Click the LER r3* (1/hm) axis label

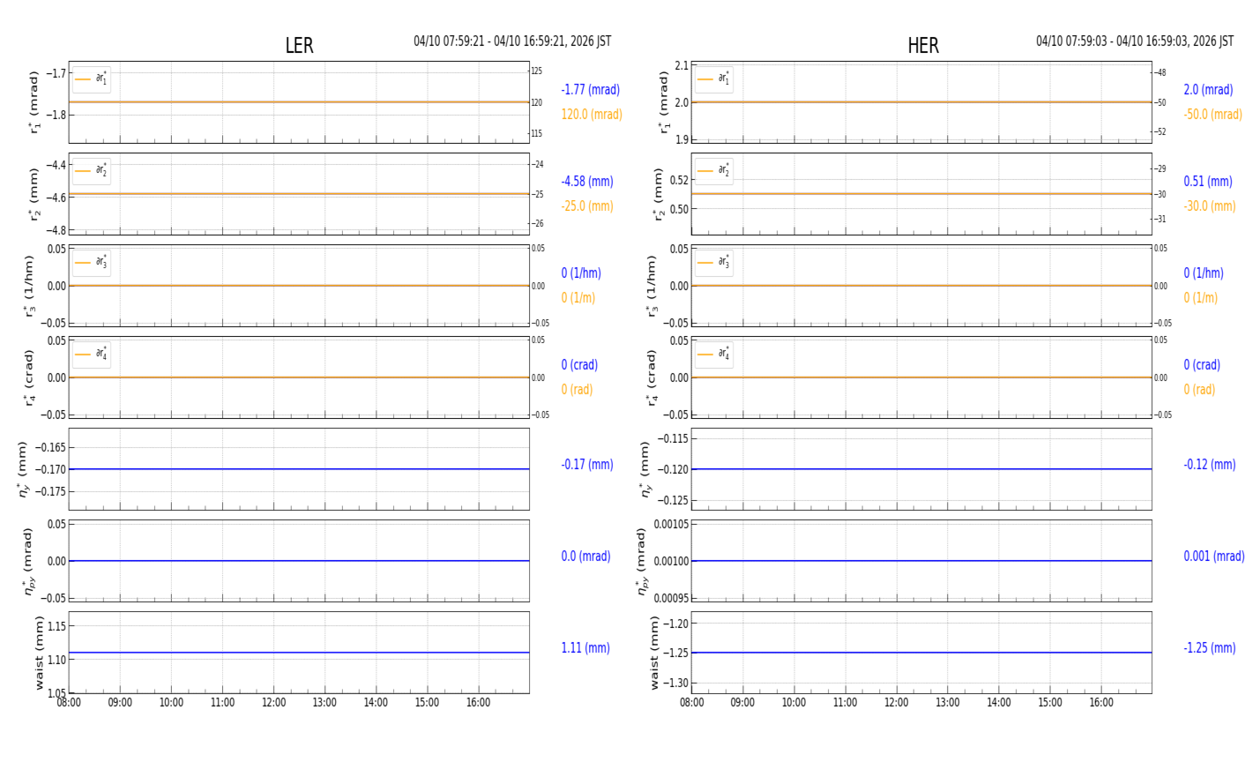tap(29, 286)
